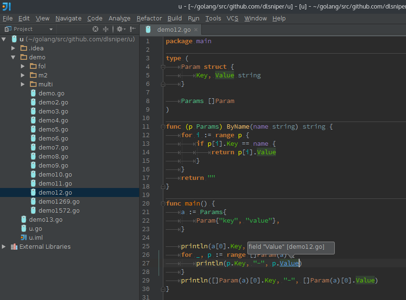Open the VCS menu
Image resolution: width=406 pixels, height=300 pixels.
coord(232,19)
